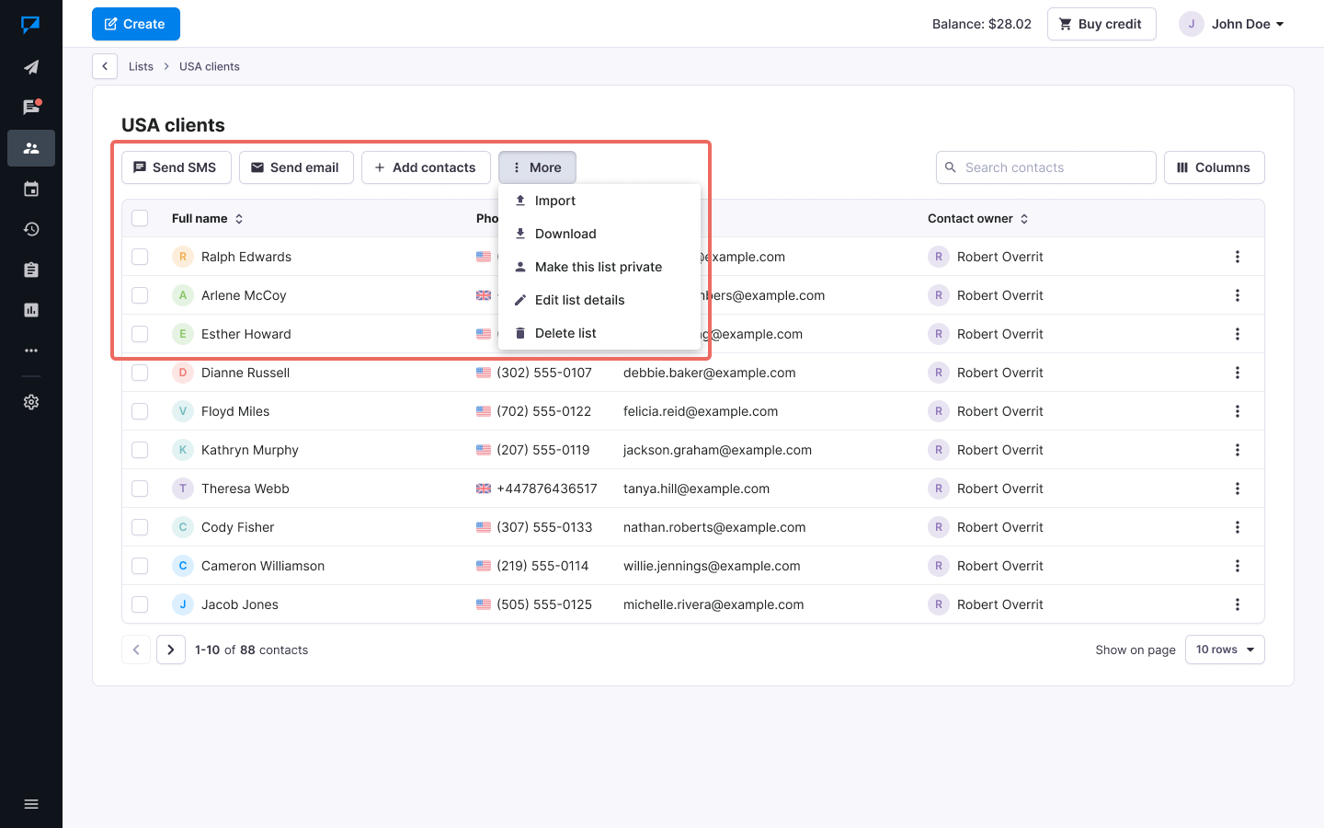Tick the checkbox beside Dianne Russell
1324x828 pixels.
(x=140, y=373)
